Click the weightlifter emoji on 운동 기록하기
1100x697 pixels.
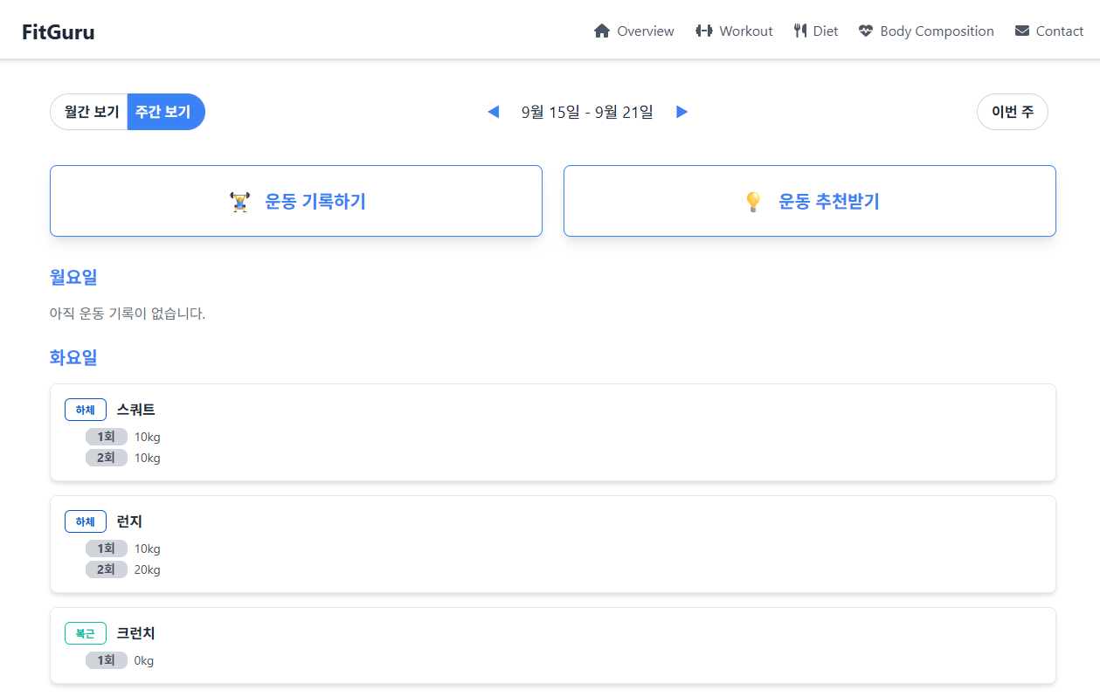(x=239, y=202)
